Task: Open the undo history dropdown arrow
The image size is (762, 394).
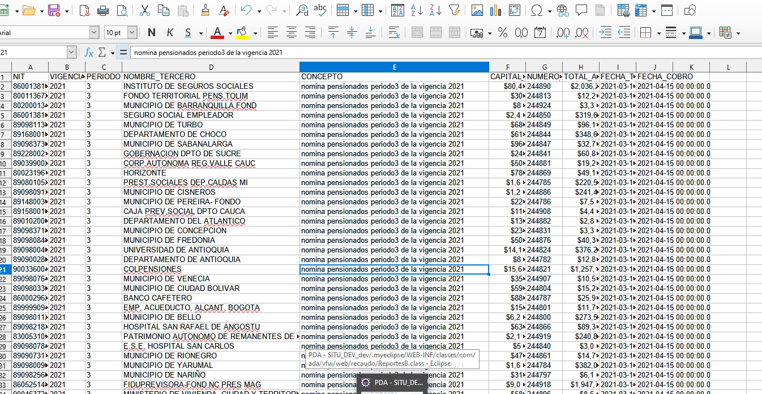Action: tap(259, 11)
